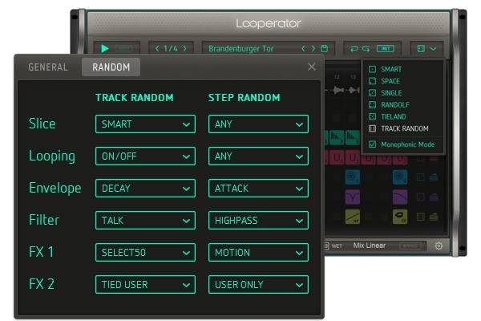This screenshot has width=481, height=321.
Task: Switch to the RANDOM tab
Action: pyautogui.click(x=111, y=67)
